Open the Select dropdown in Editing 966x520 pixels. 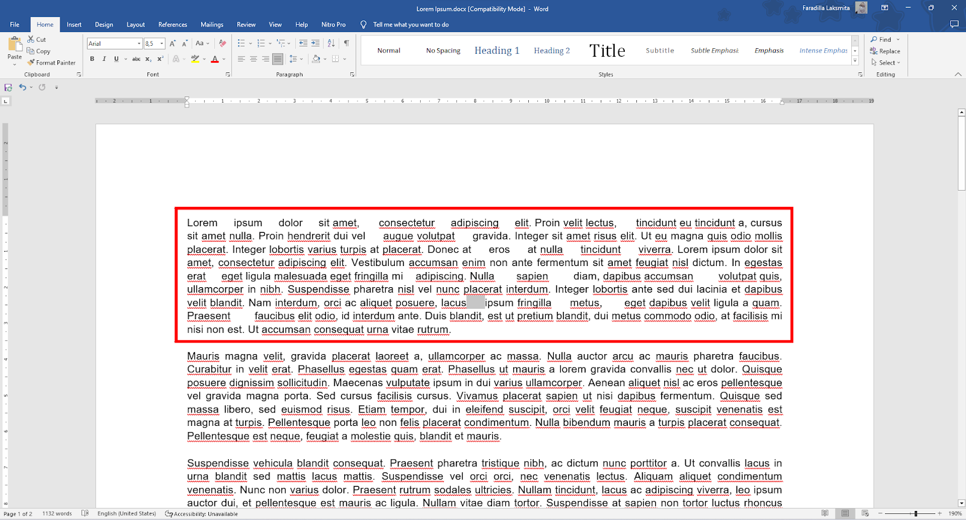886,63
